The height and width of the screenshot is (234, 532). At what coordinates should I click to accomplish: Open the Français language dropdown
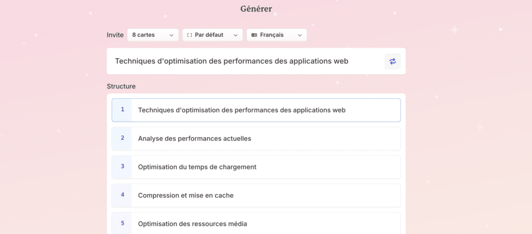276,35
